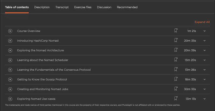The image size is (215, 111).
Task: Expand Learning about the Nomad Scheduler chevron
Action: 205,60
